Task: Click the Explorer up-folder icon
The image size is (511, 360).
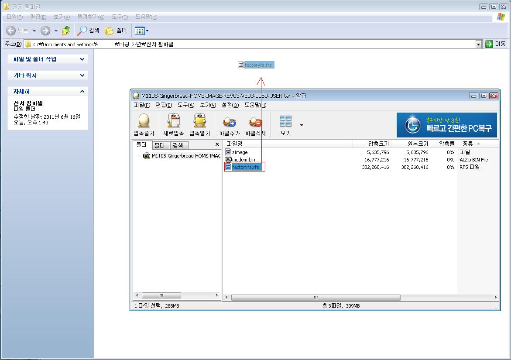Action: [x=66, y=31]
